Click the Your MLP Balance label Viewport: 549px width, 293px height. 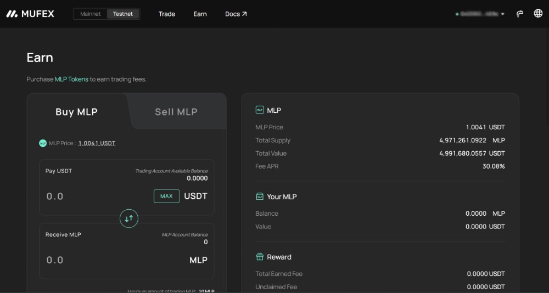[x=267, y=214]
